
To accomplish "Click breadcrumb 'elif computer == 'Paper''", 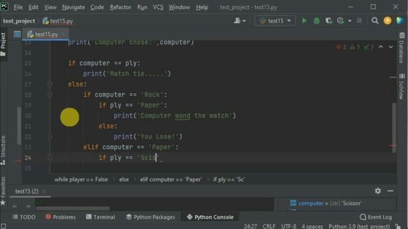I will coord(171,179).
